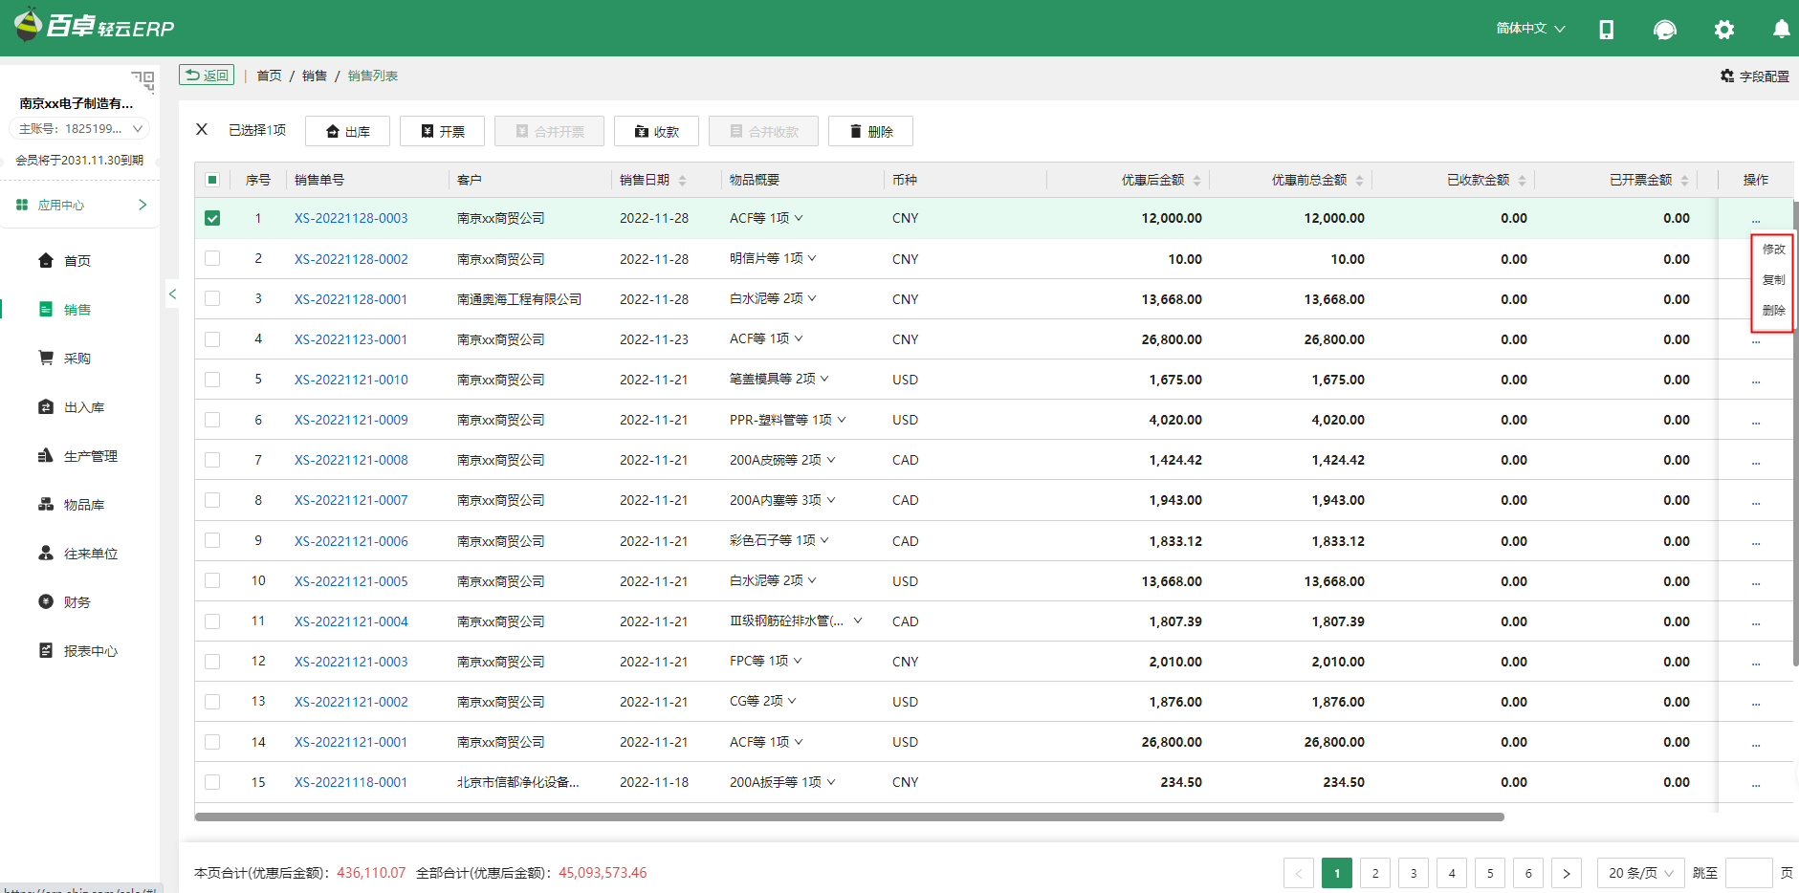Open actions menu for XS-20221121-0005
1799x893 pixels.
pyautogui.click(x=1756, y=582)
